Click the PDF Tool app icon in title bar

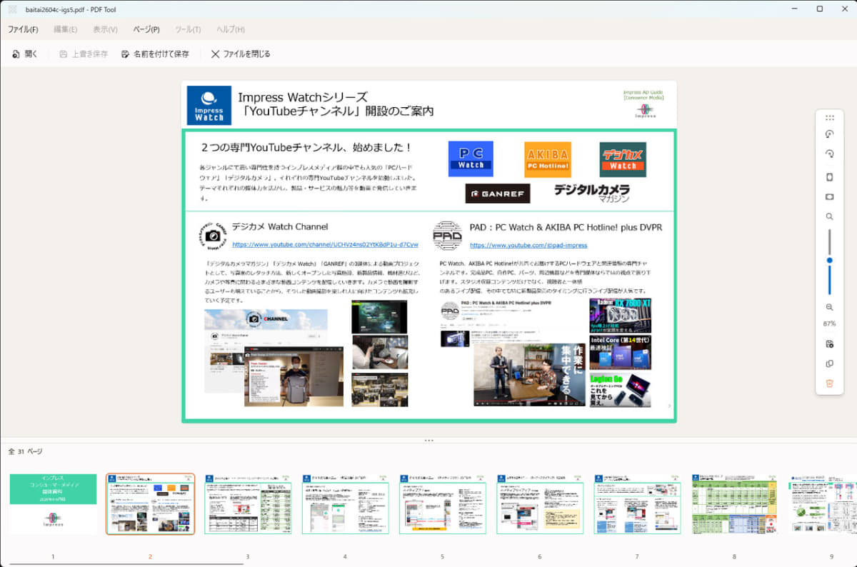tap(12, 9)
